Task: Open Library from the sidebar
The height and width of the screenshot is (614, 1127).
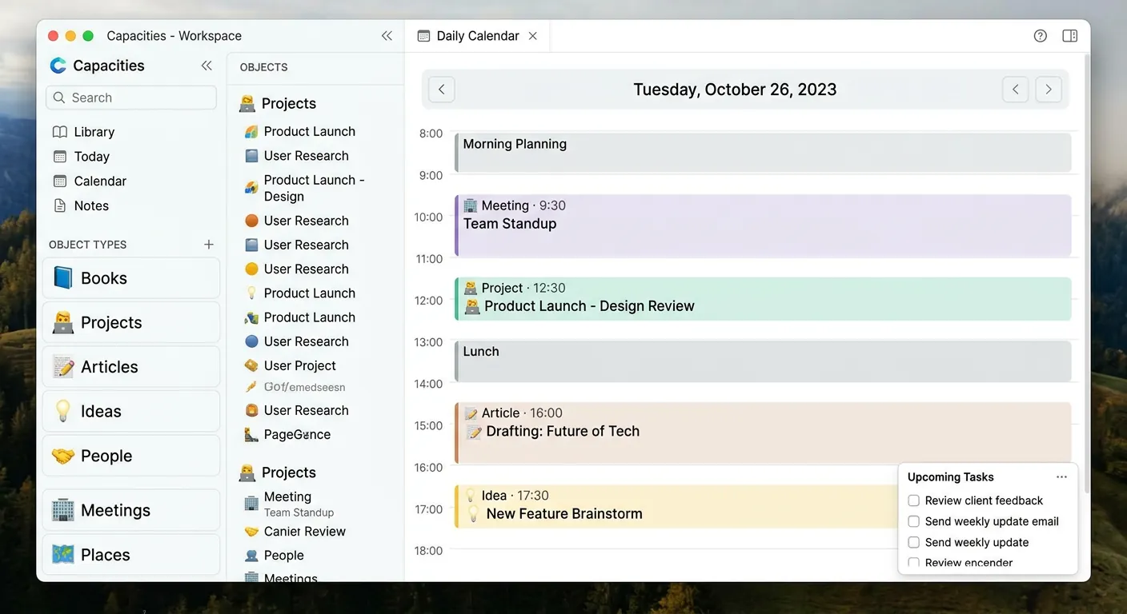Action: click(94, 132)
